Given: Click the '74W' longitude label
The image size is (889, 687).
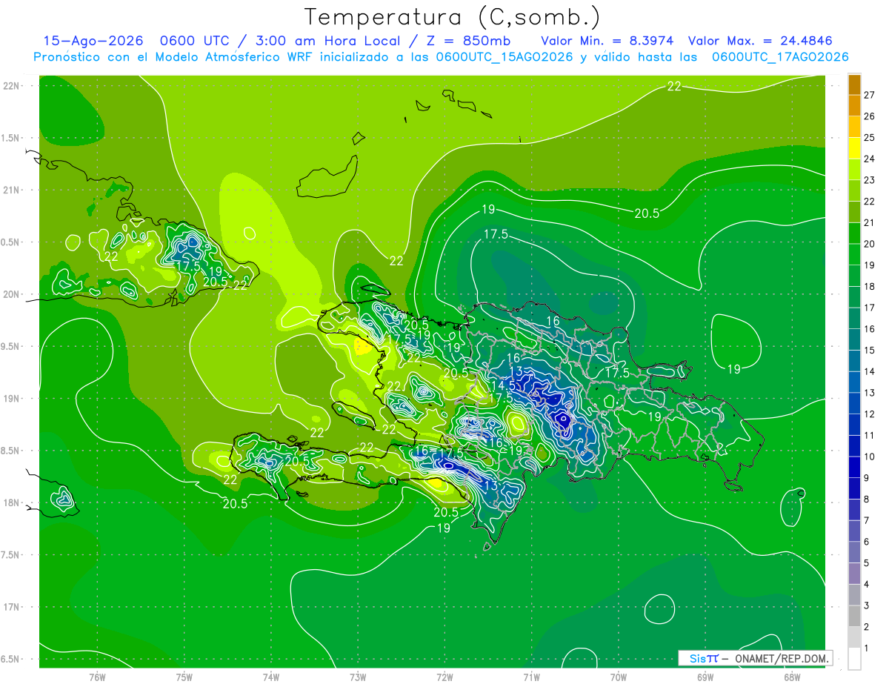Looking at the screenshot, I should [x=271, y=677].
